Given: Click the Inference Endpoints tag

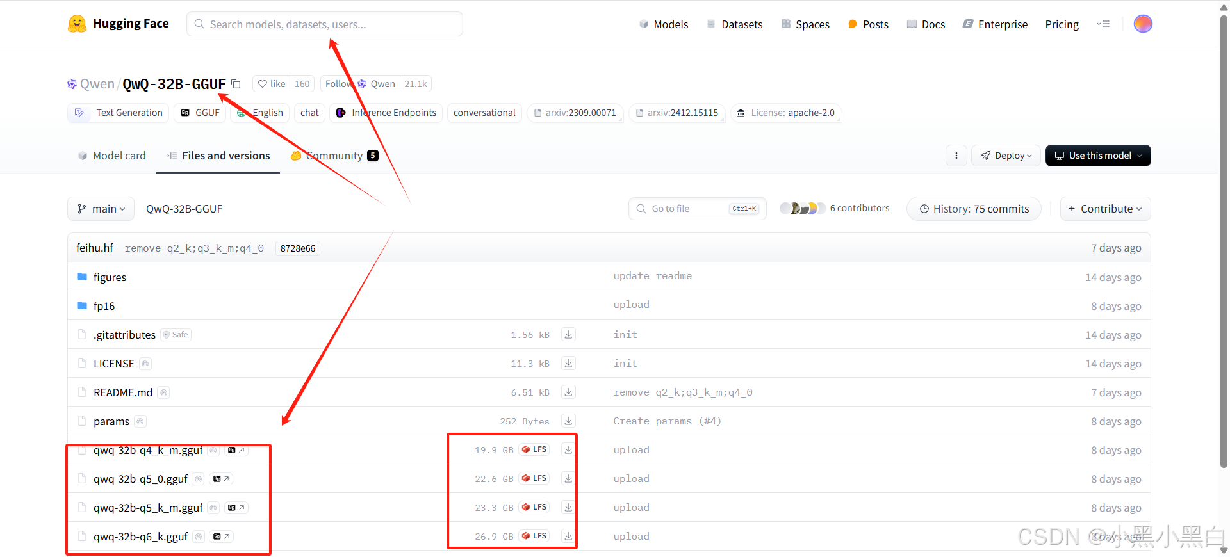Looking at the screenshot, I should tap(386, 113).
